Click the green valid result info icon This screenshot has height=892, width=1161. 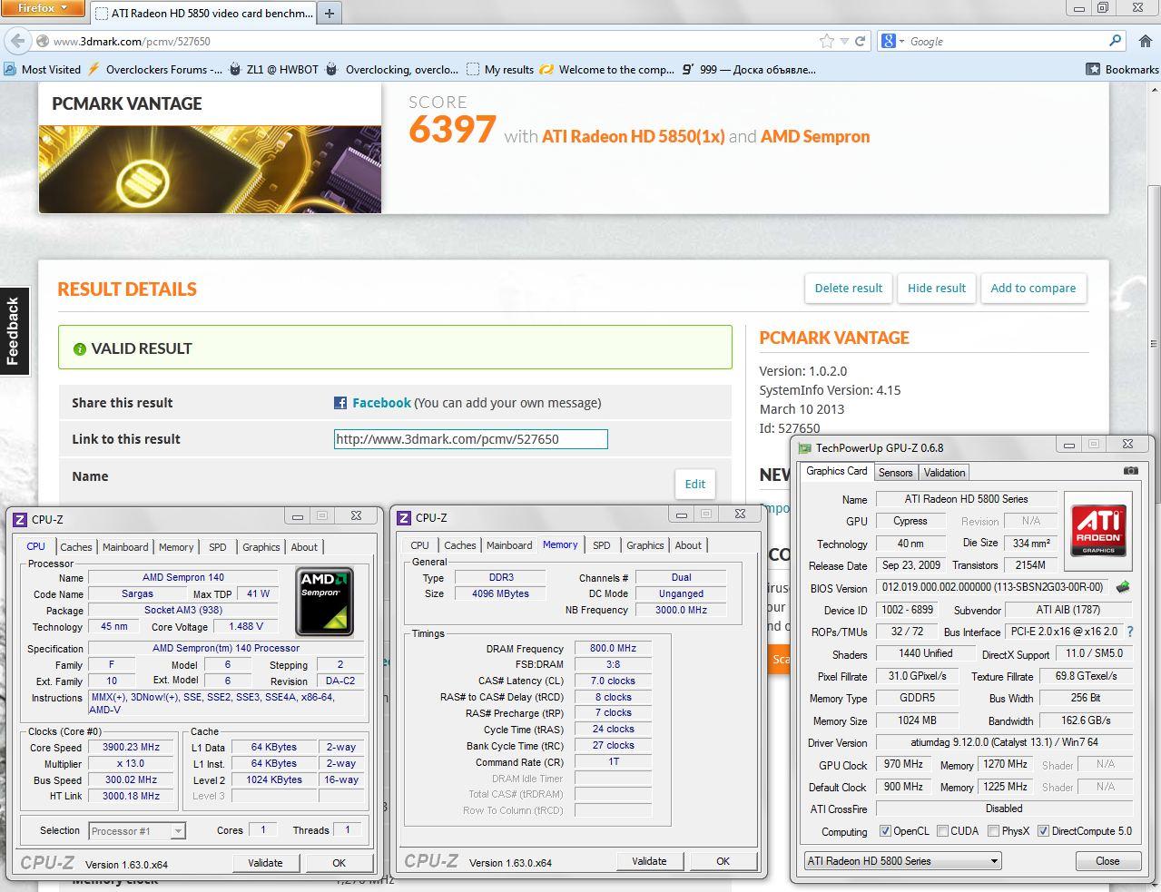tap(79, 348)
